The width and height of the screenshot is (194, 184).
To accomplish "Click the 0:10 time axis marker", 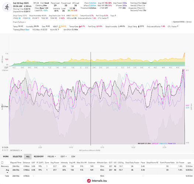I will [x=71, y=147].
